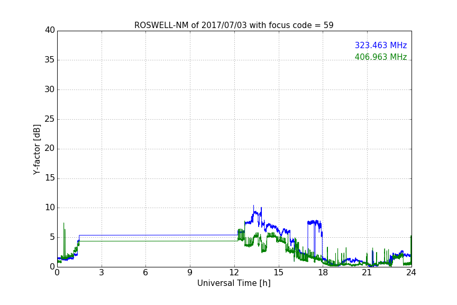Click the x-axis tick label 18

click(x=323, y=273)
